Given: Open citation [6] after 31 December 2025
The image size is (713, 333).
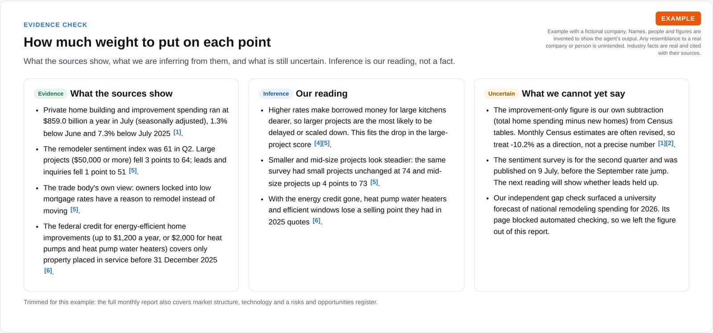Looking at the screenshot, I should (x=48, y=270).
